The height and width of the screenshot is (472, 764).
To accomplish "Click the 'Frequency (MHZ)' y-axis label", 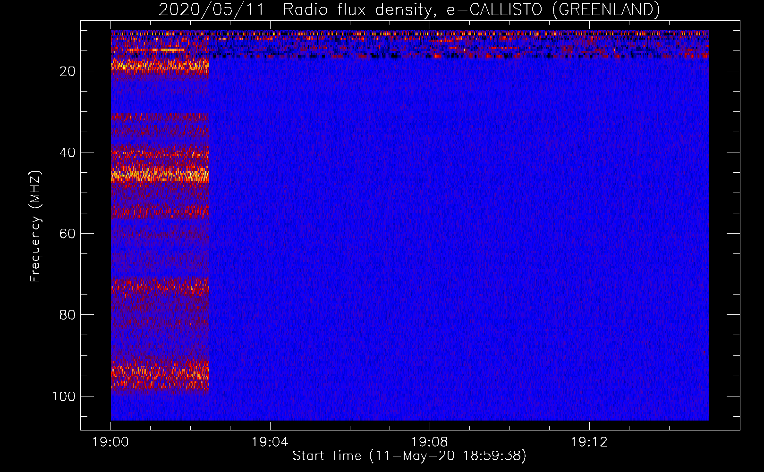I will (35, 227).
